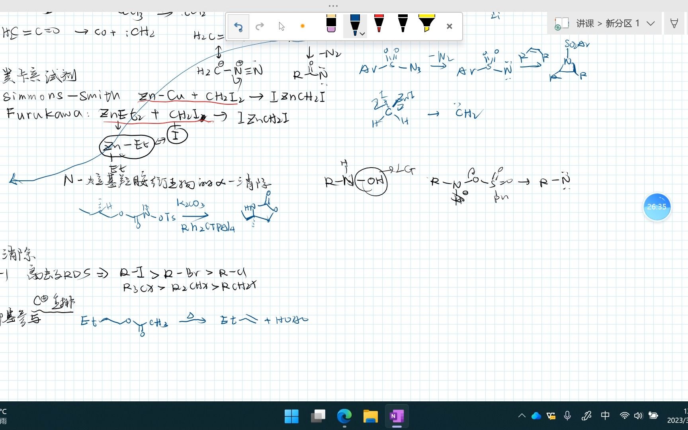Image resolution: width=688 pixels, height=430 pixels.
Task: Choose the red pen
Action: [x=379, y=23]
